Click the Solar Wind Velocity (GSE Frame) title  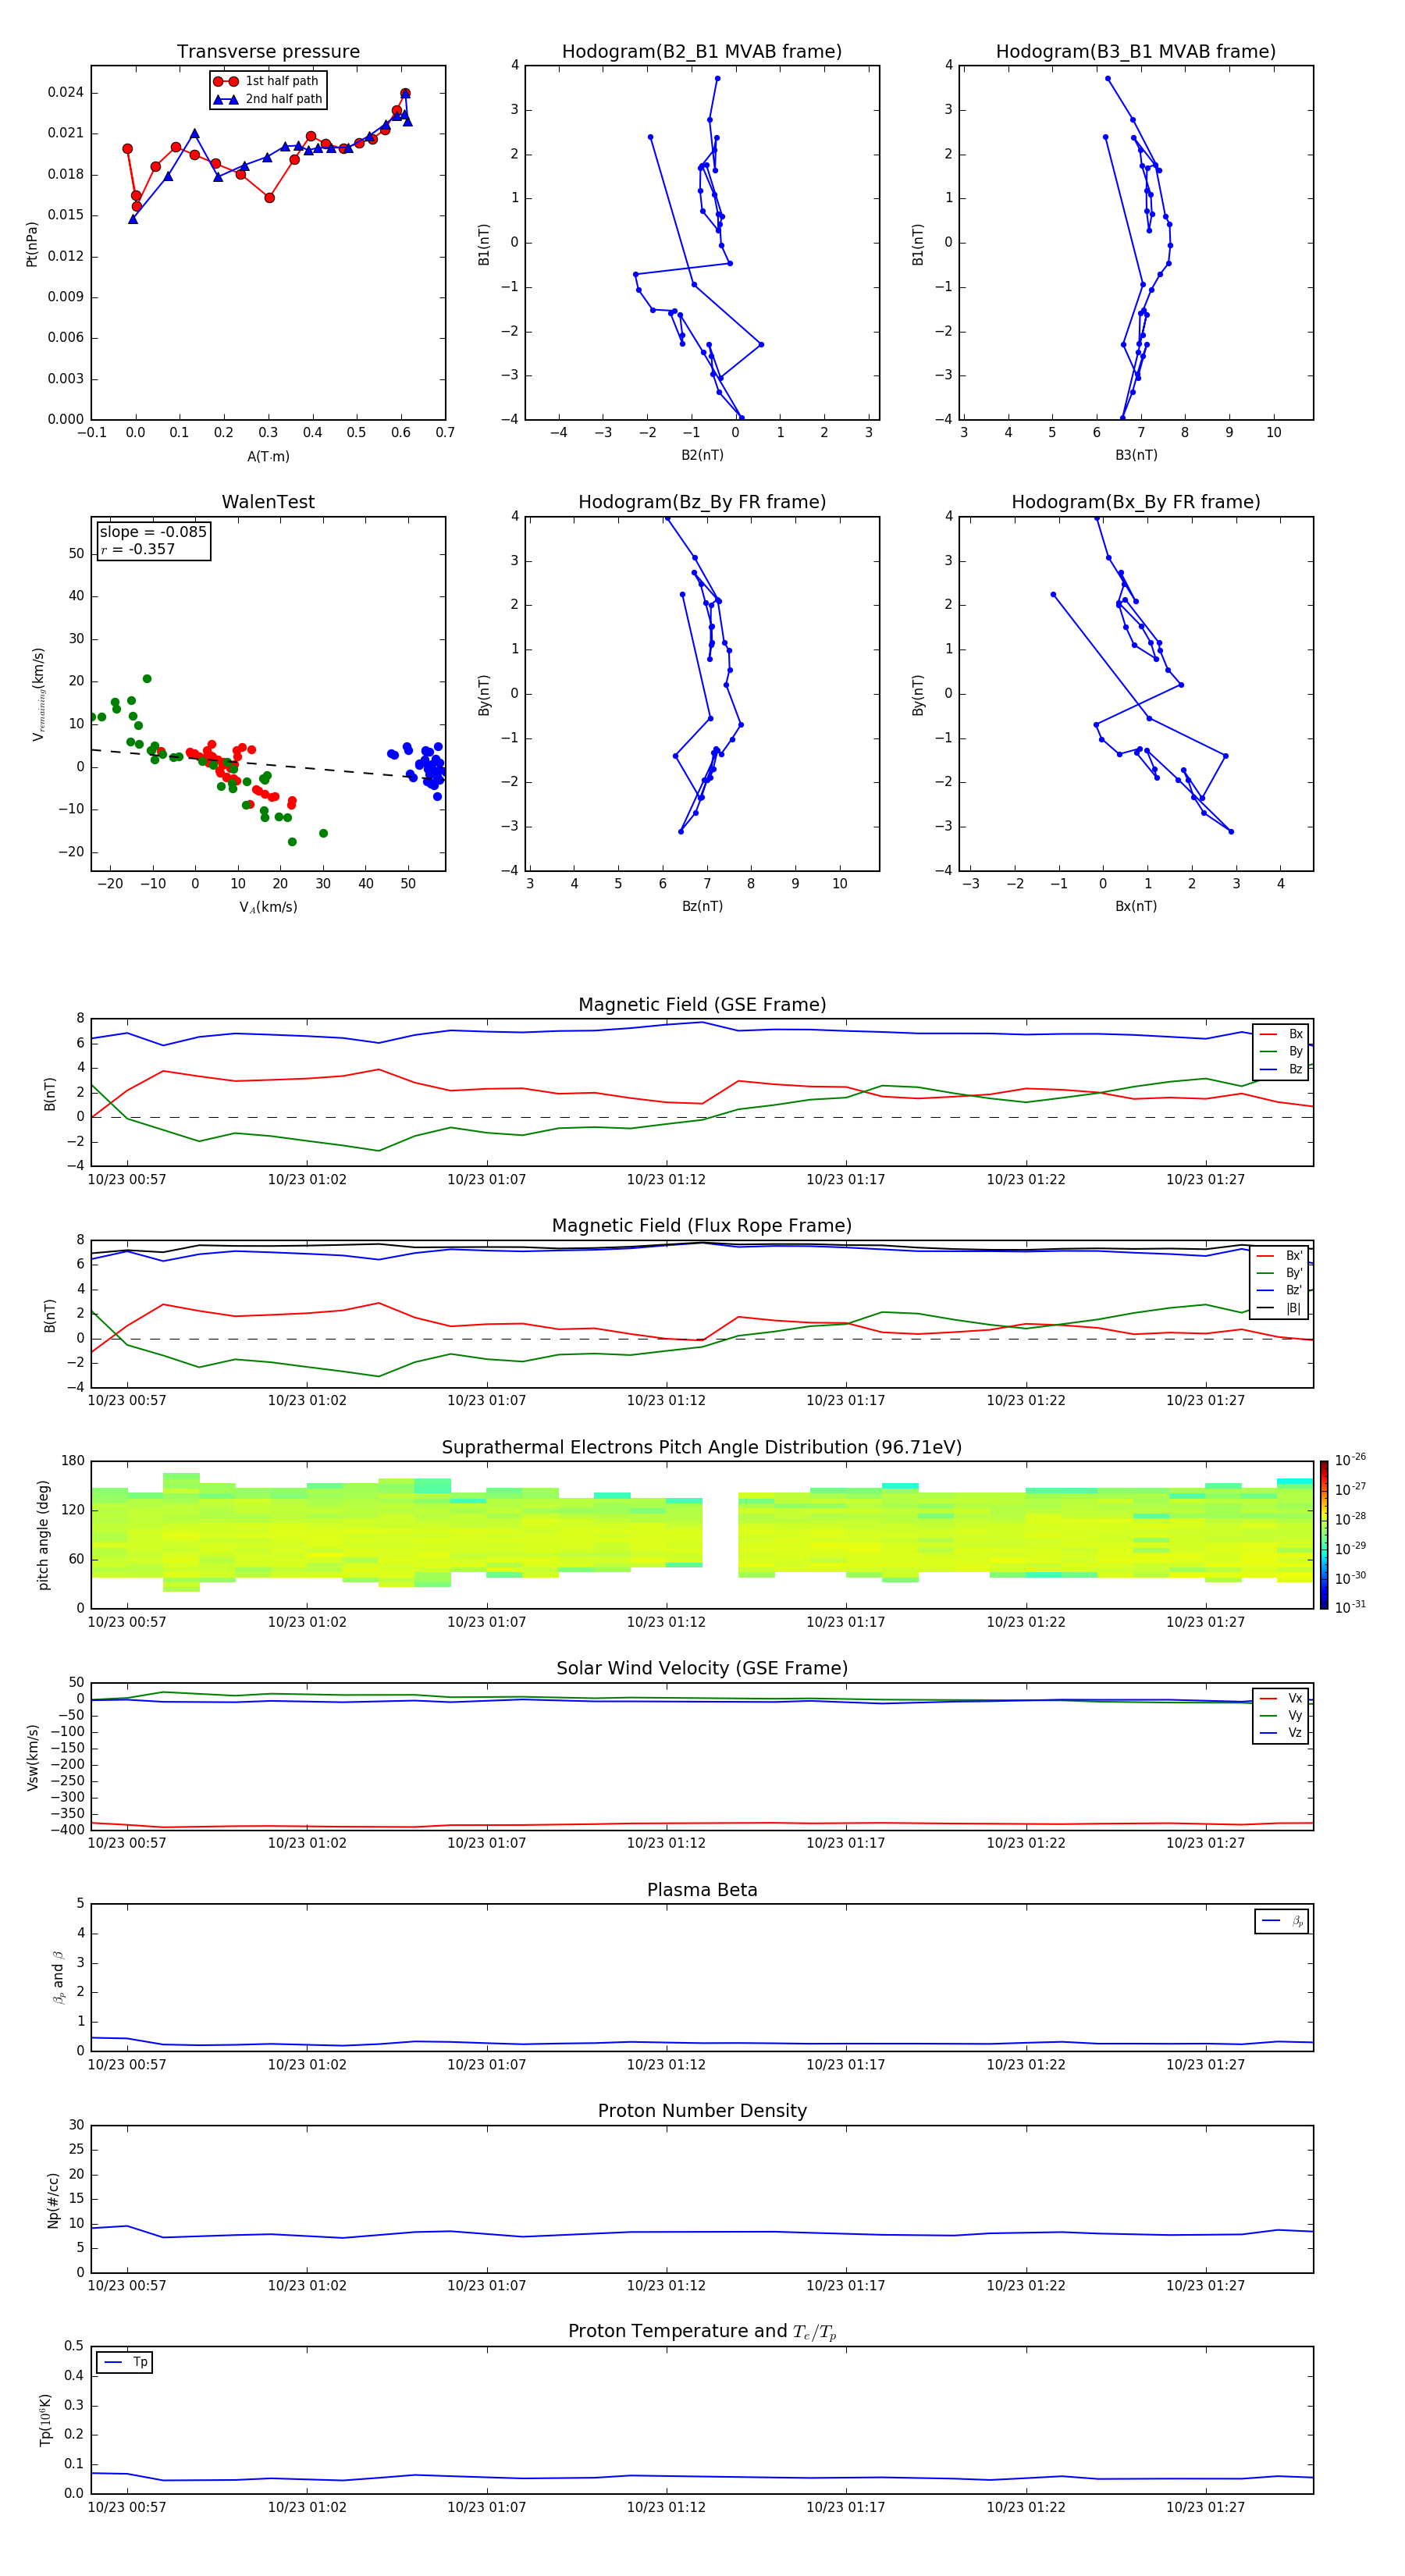coord(702,1668)
